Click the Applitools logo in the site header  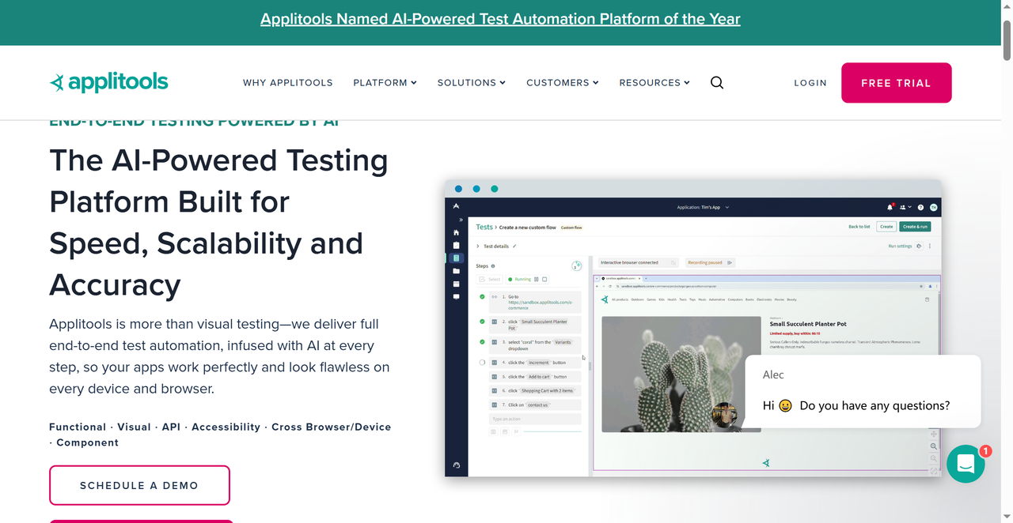(x=109, y=82)
